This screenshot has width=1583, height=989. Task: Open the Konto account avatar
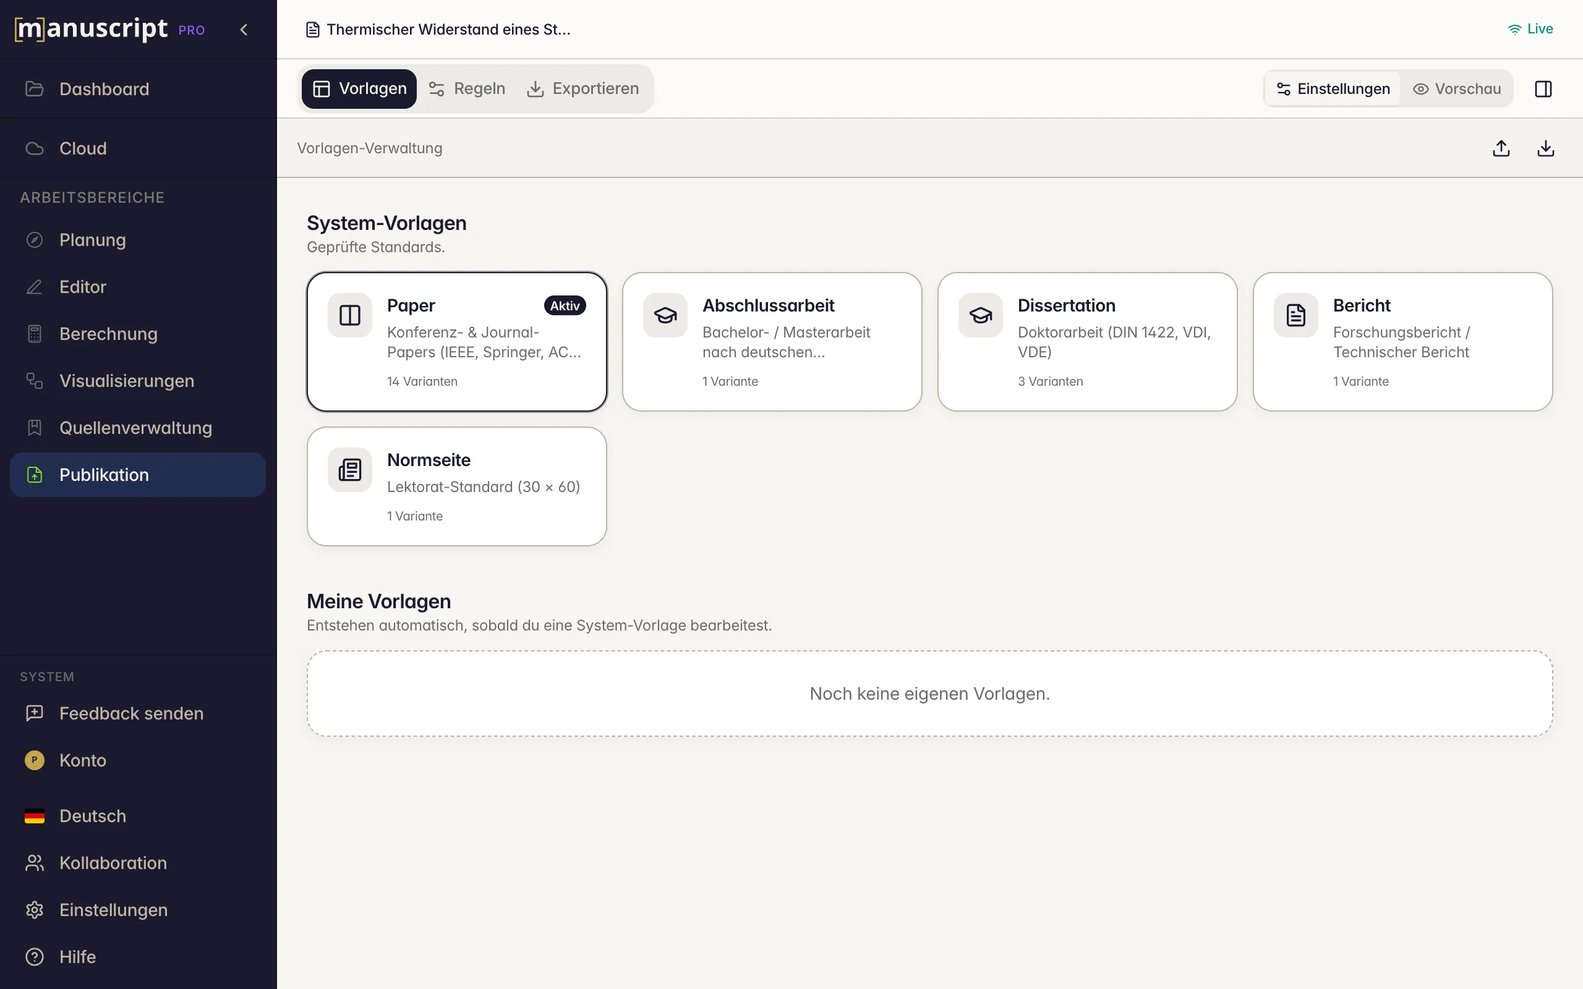(35, 760)
